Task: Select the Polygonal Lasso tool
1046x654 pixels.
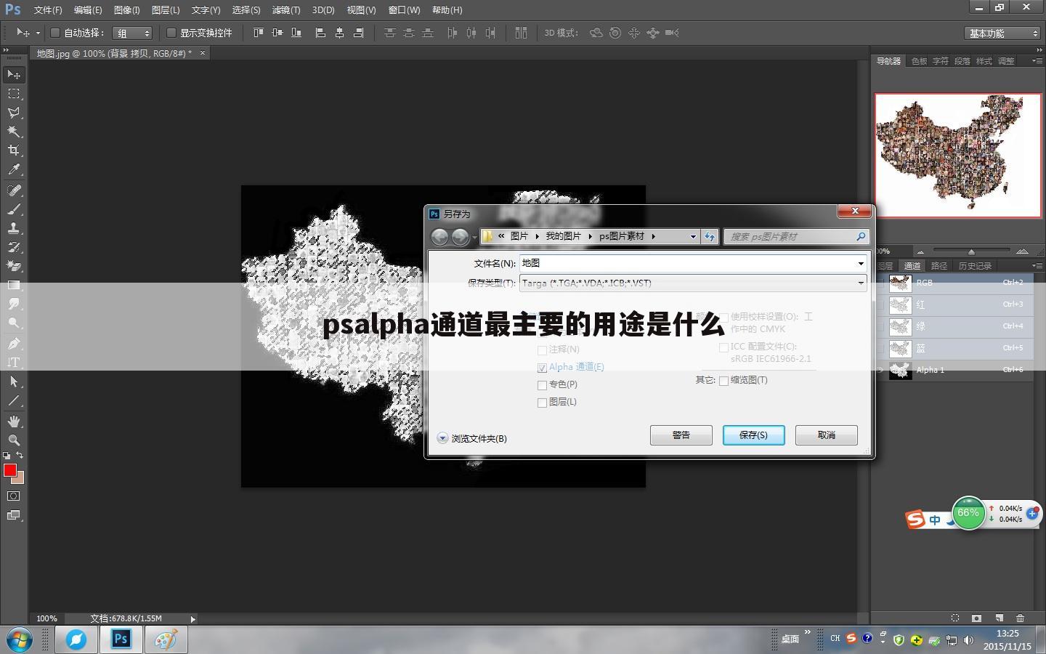Action: (14, 113)
